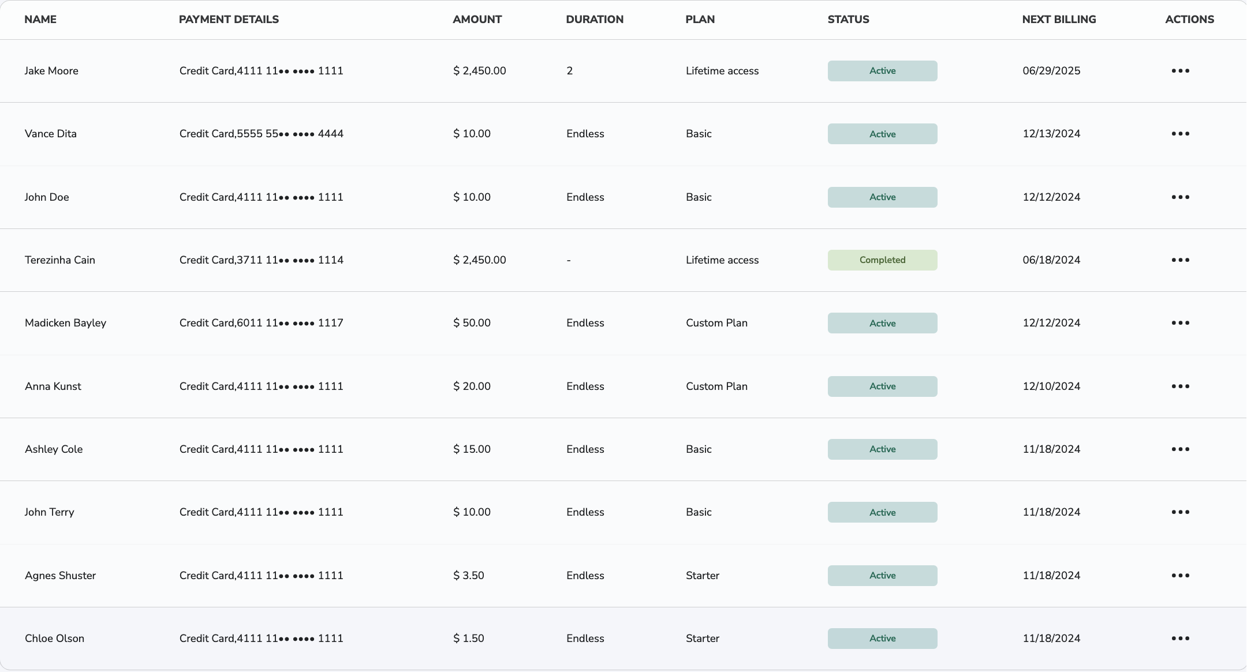The width and height of the screenshot is (1247, 672).
Task: Click the Completed status badge for Terezinha Cain
Action: [x=882, y=260]
